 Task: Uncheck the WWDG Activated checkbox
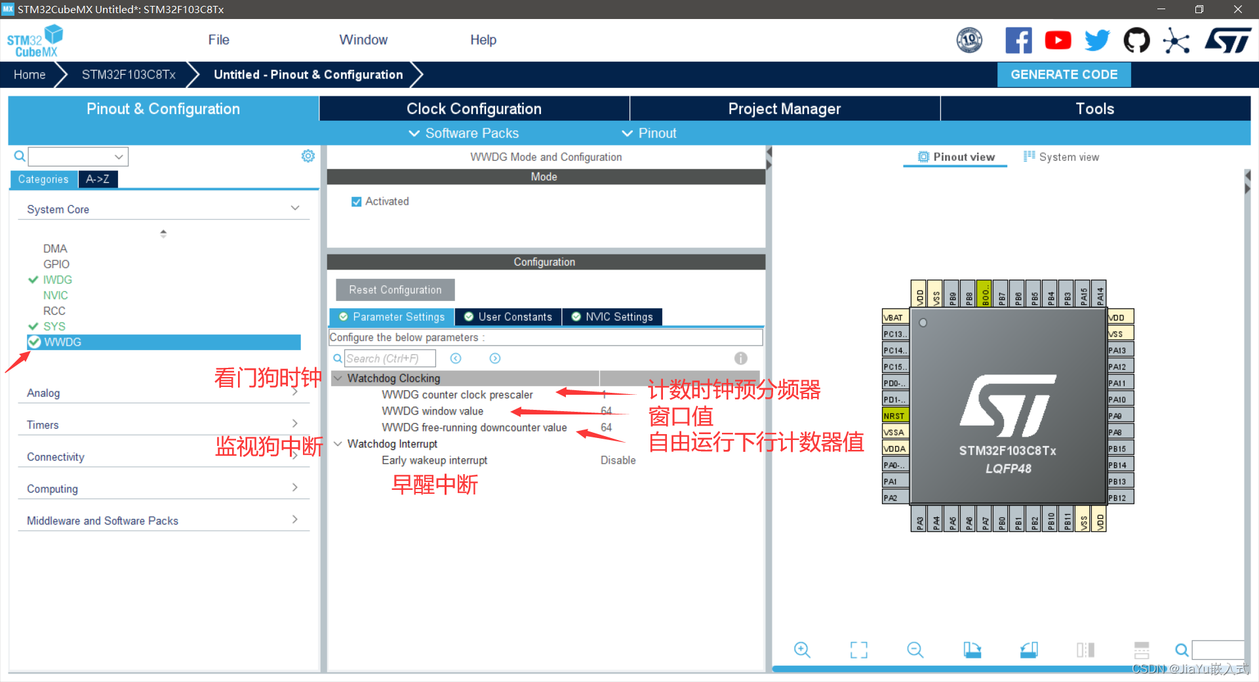click(357, 201)
